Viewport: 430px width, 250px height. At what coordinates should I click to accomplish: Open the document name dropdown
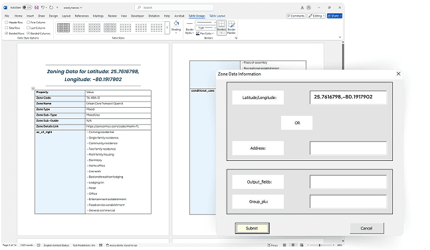click(81, 8)
